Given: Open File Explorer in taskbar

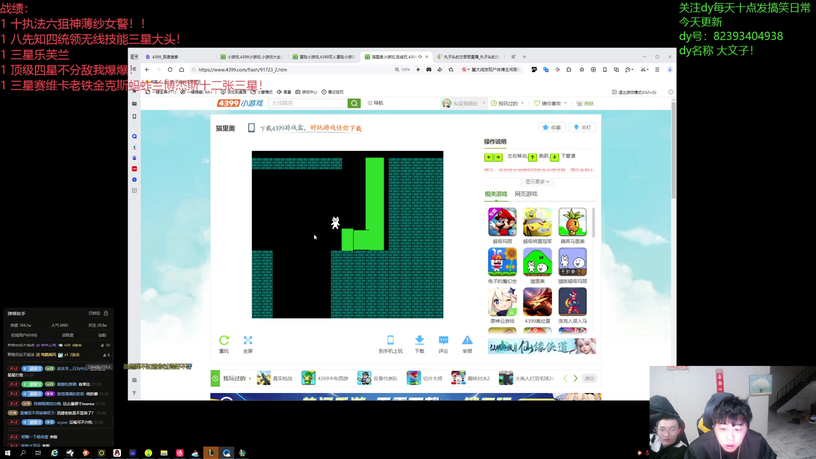Looking at the screenshot, I should point(164,453).
